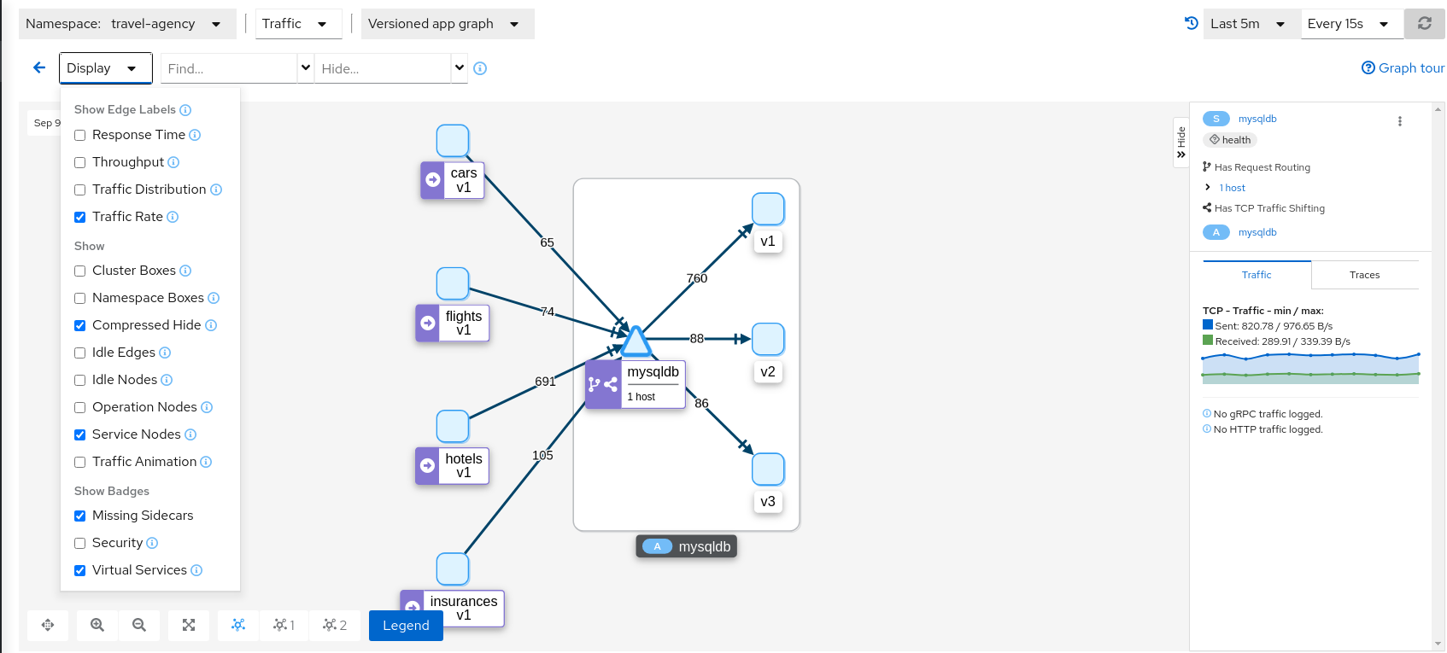The height and width of the screenshot is (653, 1447).
Task: Click the Find input field
Action: [x=228, y=68]
